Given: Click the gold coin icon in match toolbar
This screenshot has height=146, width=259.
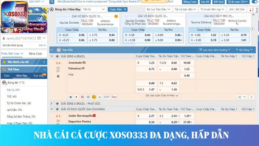Looking at the screenshot, I should [x=94, y=97].
